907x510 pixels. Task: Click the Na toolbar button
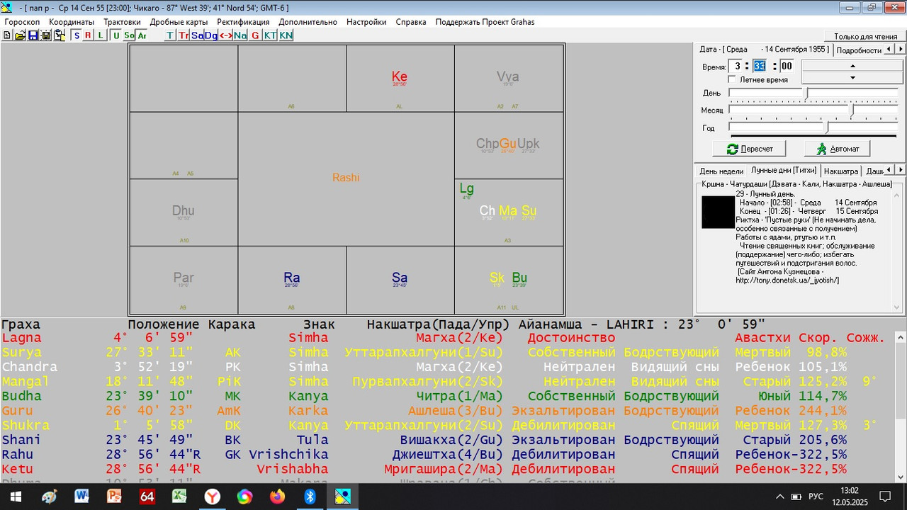tap(240, 35)
